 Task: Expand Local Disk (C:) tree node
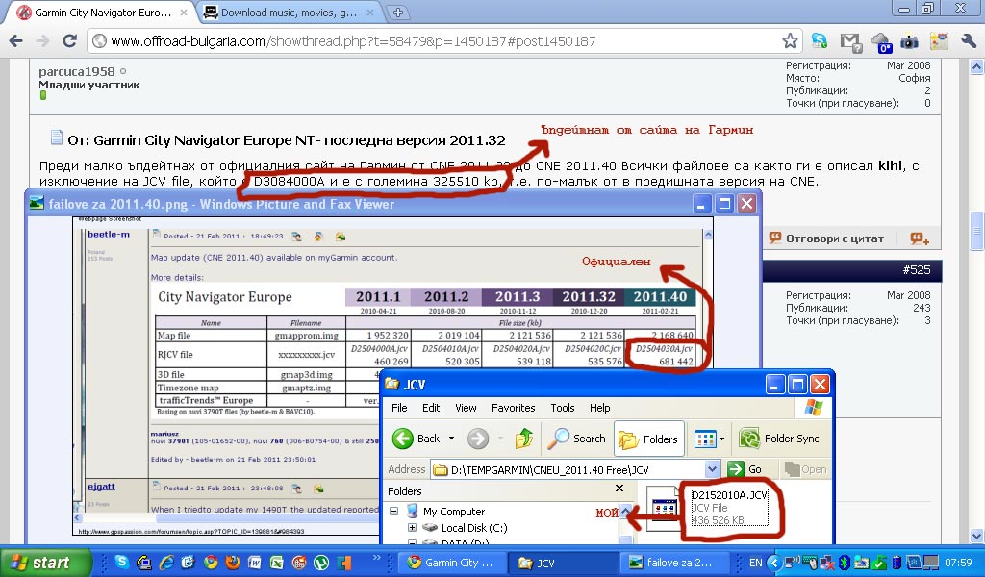pyautogui.click(x=413, y=528)
